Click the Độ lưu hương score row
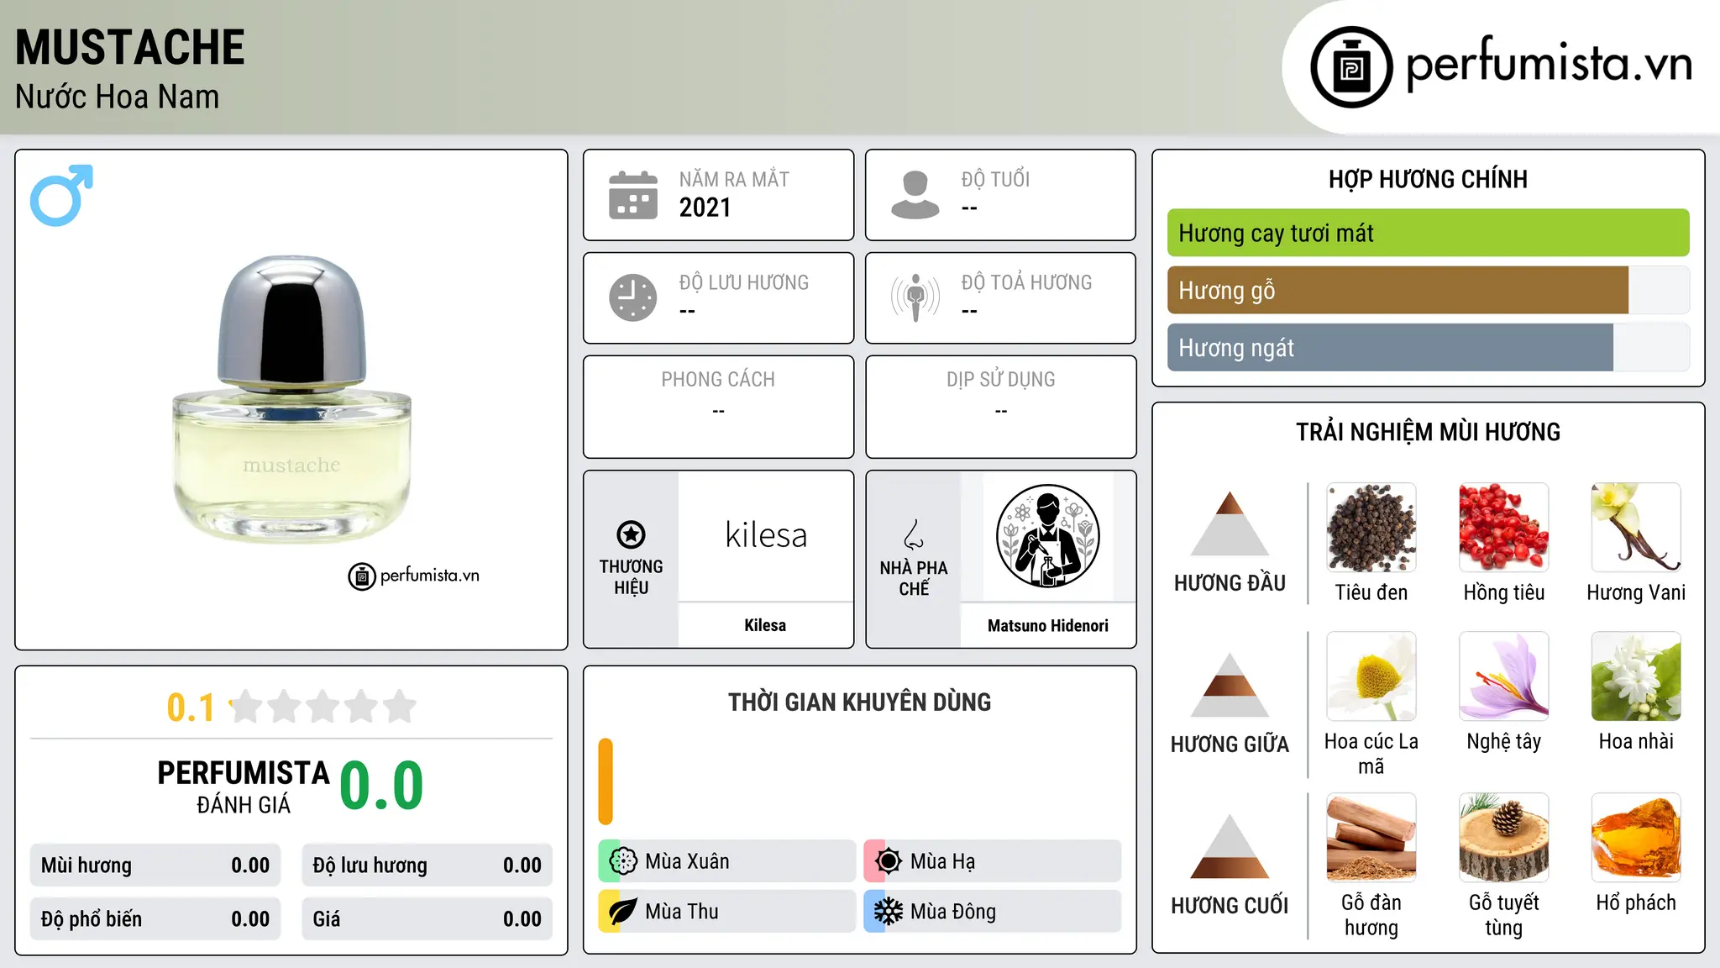1720x968 pixels. click(427, 865)
